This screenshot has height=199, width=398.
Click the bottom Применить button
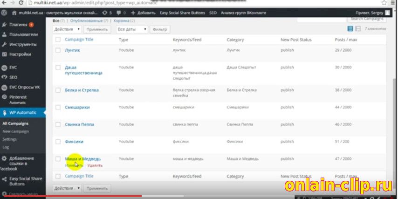[x=97, y=188]
